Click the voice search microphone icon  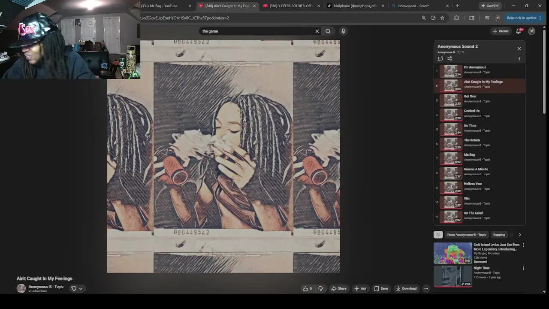click(x=343, y=31)
